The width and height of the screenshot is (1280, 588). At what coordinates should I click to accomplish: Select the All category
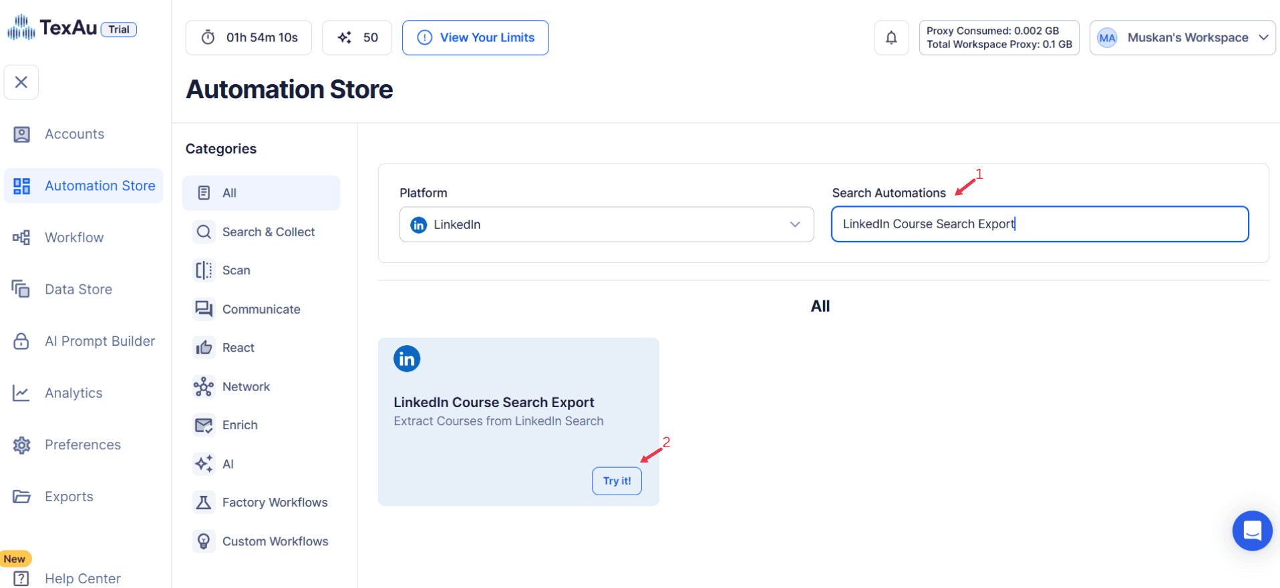pos(261,193)
